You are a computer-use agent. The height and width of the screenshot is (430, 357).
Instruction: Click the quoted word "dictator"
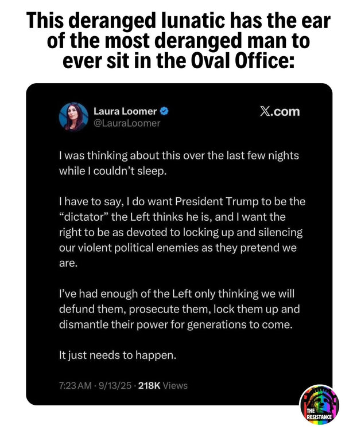click(84, 217)
